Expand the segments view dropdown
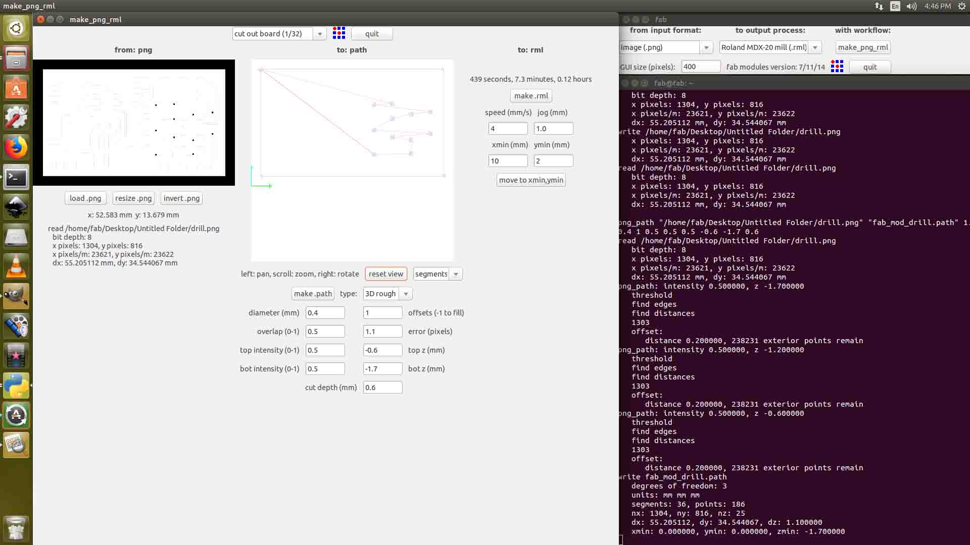 click(456, 274)
